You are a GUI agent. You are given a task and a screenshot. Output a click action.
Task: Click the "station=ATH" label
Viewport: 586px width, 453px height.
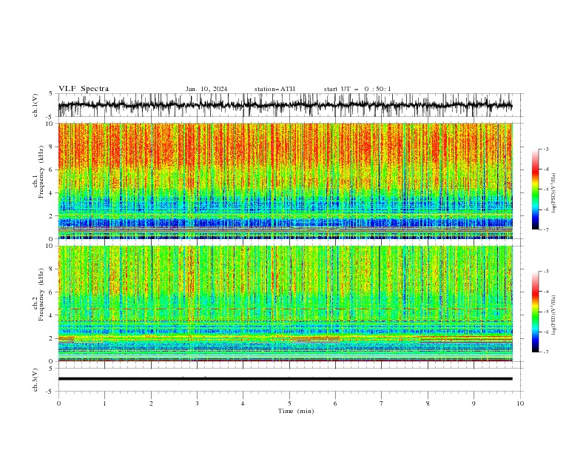(x=275, y=89)
